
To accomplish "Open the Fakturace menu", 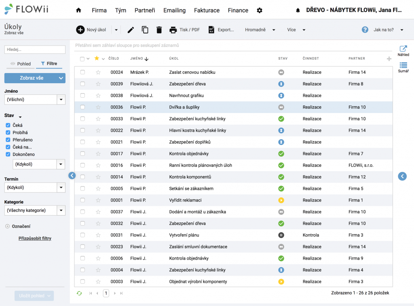I will pyautogui.click(x=207, y=10).
